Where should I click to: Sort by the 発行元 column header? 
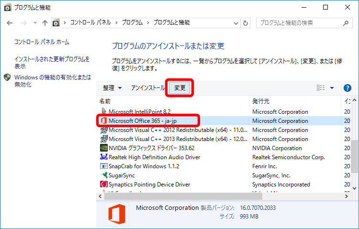point(261,101)
